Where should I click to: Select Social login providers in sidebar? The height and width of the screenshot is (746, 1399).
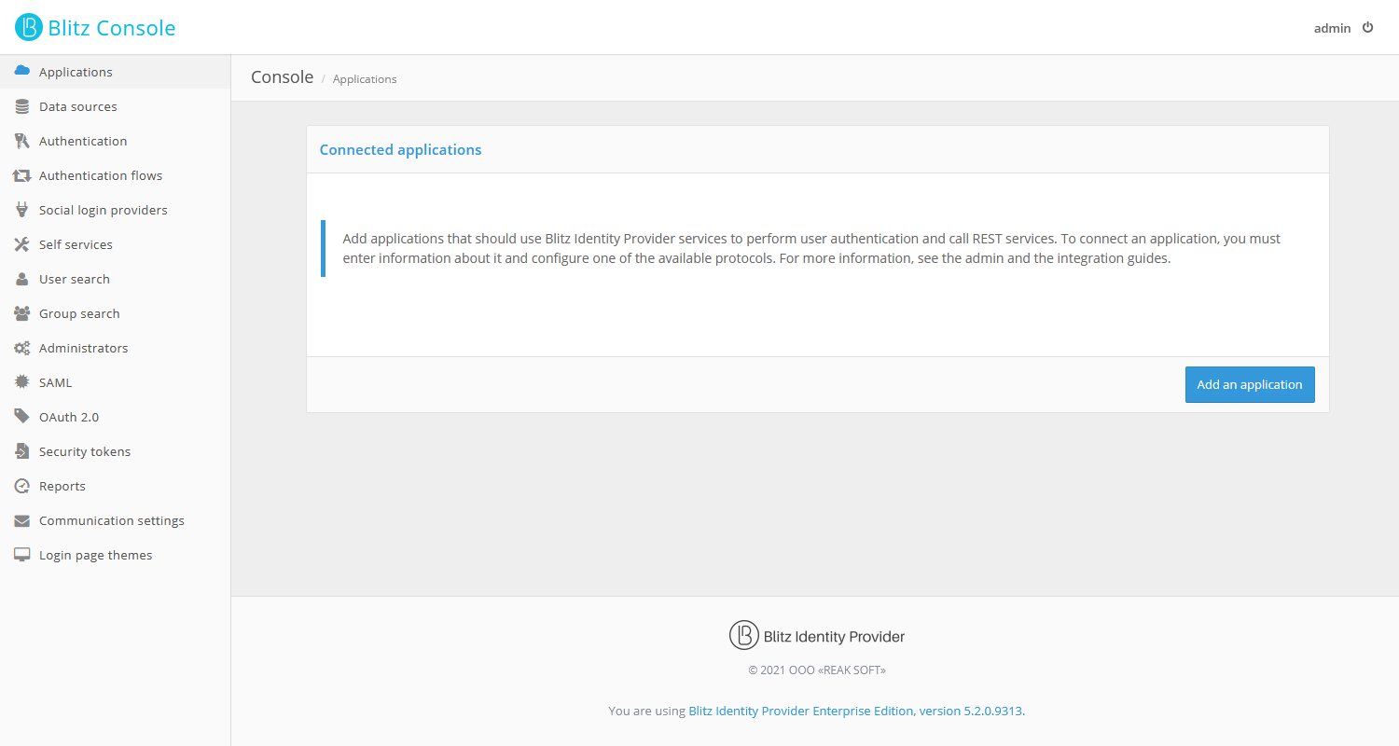tap(116, 210)
